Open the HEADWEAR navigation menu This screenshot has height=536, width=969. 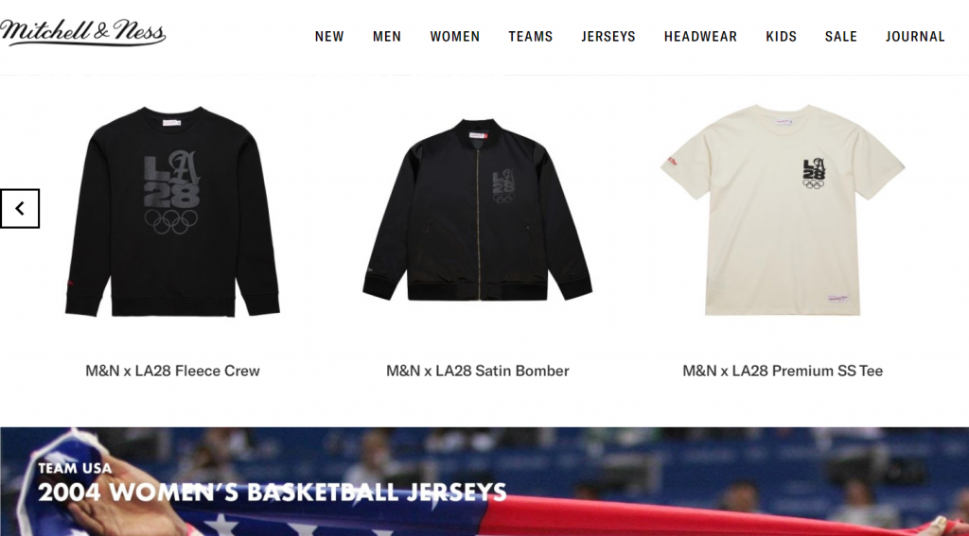[701, 37]
